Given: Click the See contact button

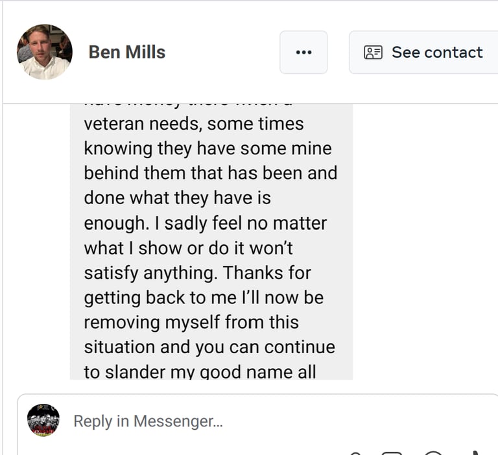Looking at the screenshot, I should click(x=425, y=52).
